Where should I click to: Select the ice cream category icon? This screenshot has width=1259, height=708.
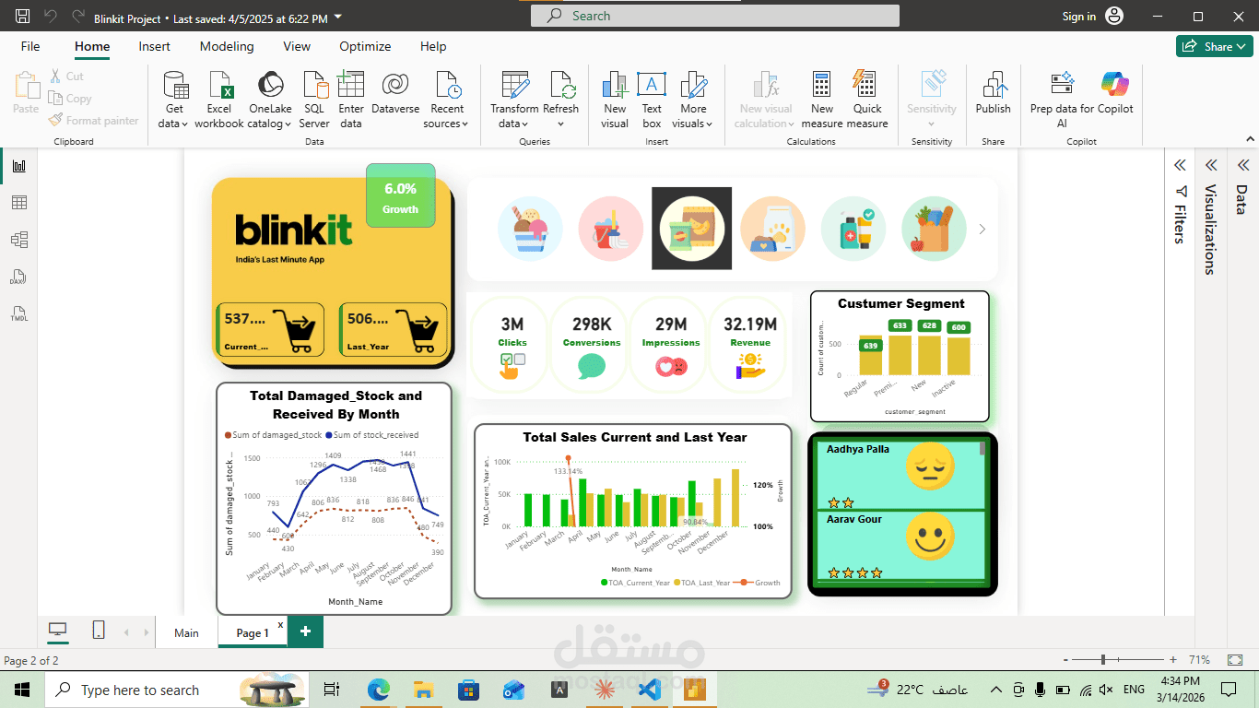530,229
